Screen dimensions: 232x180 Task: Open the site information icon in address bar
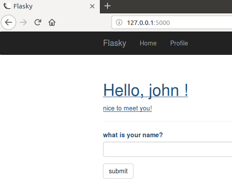(119, 23)
